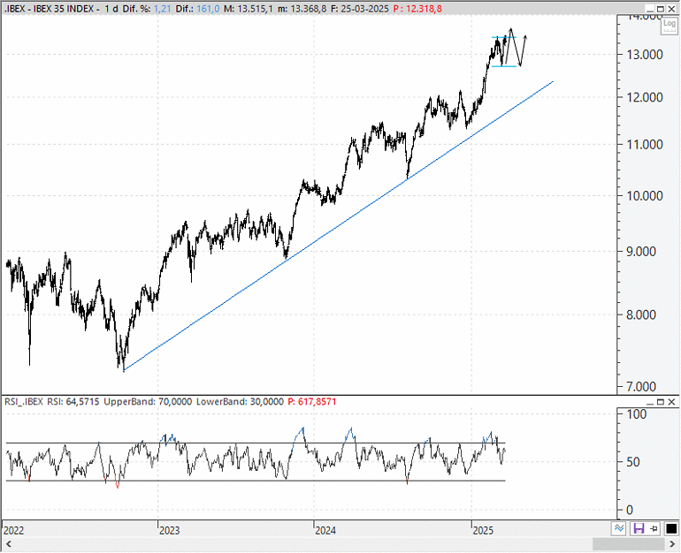The width and height of the screenshot is (681, 553).
Task: Maximize the RSI indicator panel
Action: pos(660,402)
